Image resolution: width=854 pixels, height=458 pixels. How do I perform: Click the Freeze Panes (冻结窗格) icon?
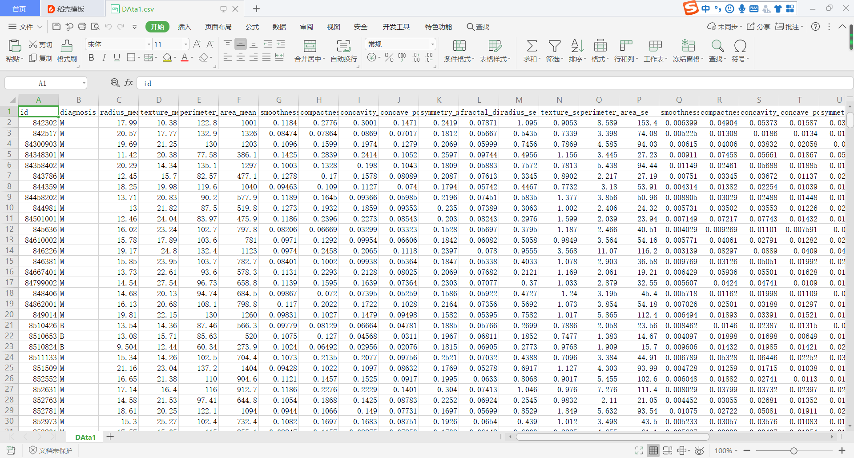point(688,46)
